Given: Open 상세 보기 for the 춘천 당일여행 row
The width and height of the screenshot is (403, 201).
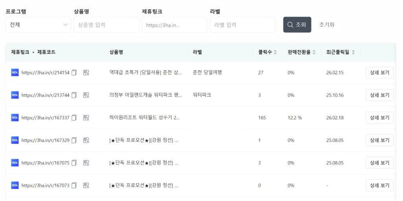Looking at the screenshot, I should tap(379, 73).
